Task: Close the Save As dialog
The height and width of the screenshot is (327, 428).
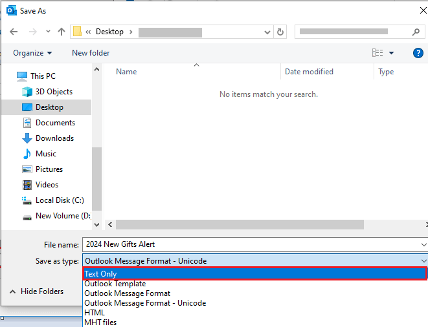Action: click(423, 10)
